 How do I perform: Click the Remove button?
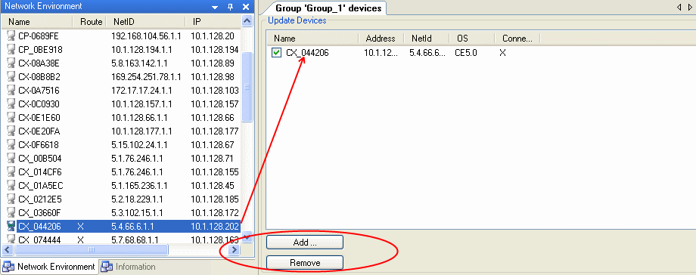(304, 263)
